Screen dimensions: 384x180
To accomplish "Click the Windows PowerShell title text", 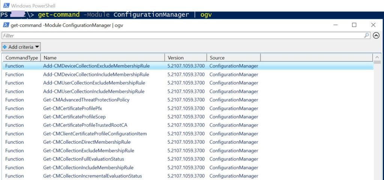I will (33, 6).
